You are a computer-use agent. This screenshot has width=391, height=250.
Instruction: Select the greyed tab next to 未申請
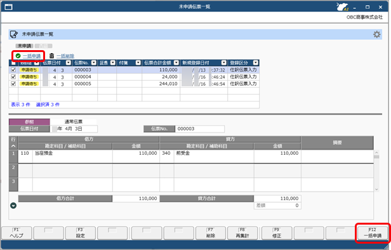[43, 46]
